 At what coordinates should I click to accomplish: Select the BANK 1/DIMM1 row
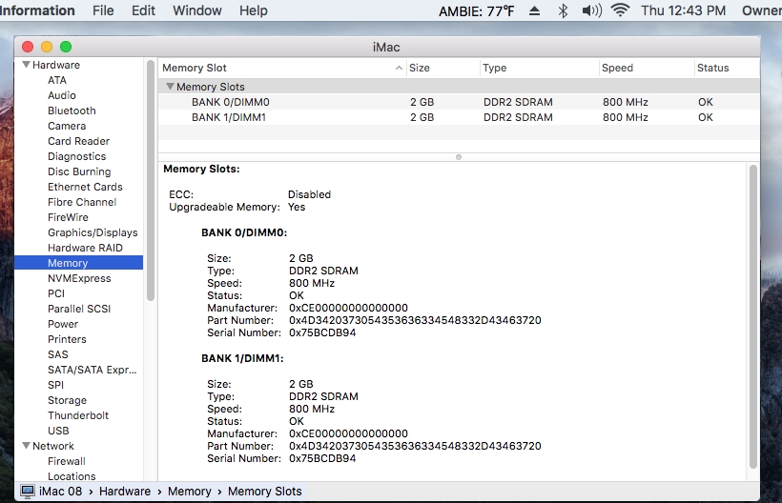(459, 117)
